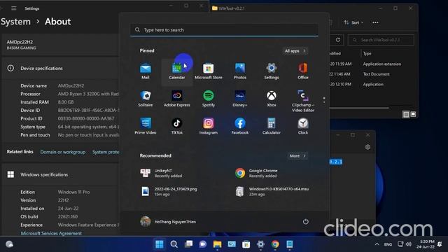Click the weather widget on taskbar
The height and width of the screenshot is (252, 448).
click(x=9, y=244)
